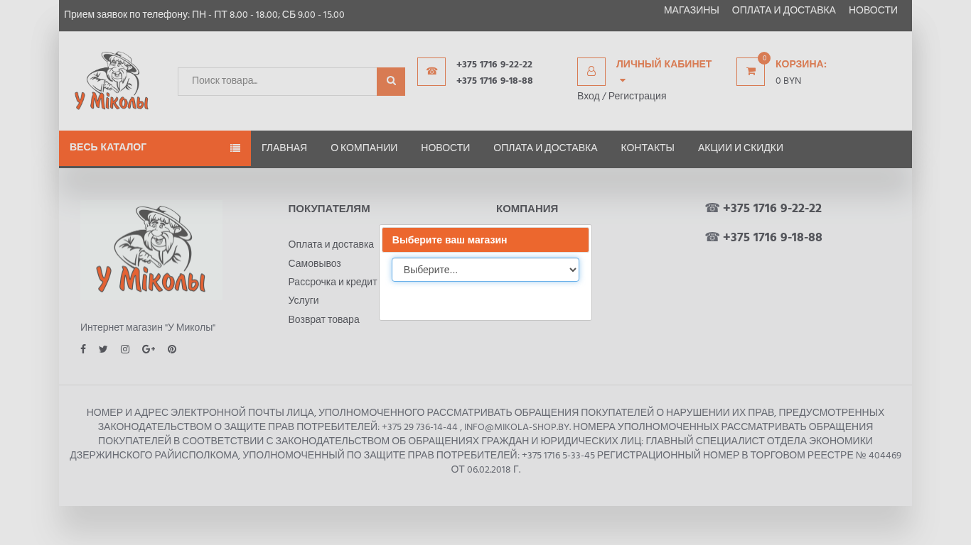Click the user account icon
Viewport: 971px width, 545px height.
point(591,72)
